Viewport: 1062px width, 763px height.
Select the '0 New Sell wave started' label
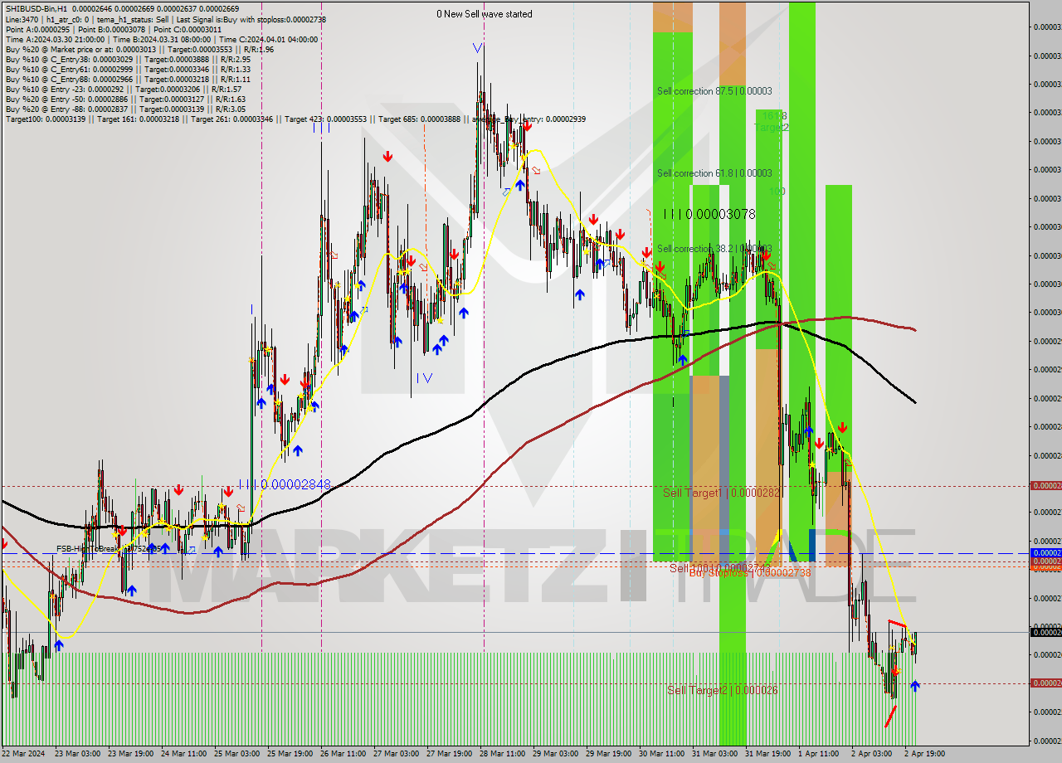(485, 14)
